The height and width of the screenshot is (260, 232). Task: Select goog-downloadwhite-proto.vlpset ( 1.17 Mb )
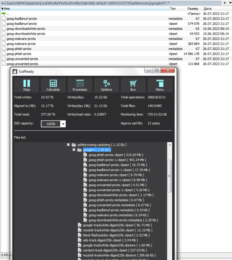click(x=121, y=195)
